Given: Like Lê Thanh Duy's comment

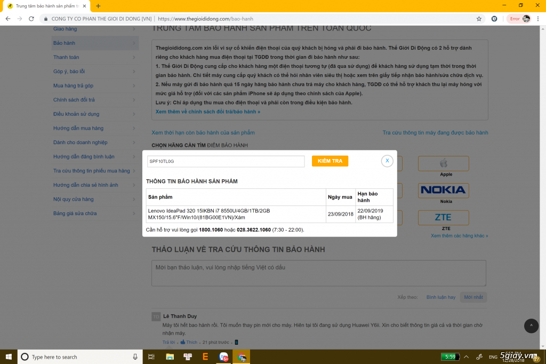Looking at the screenshot, I should pos(189,342).
